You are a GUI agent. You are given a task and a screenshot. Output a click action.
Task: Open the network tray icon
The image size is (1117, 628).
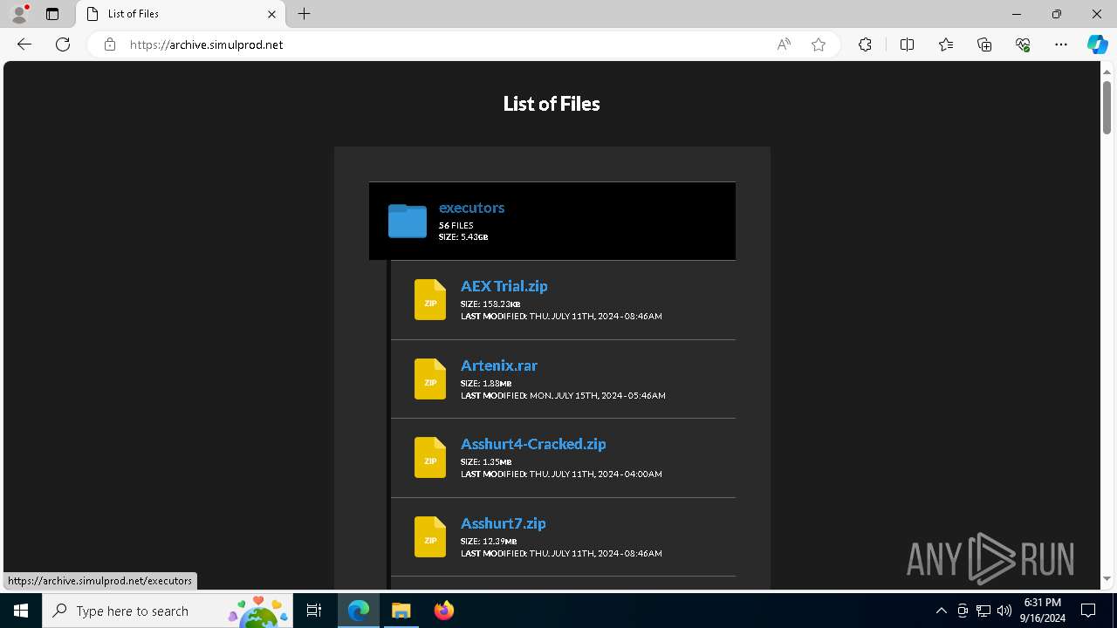983,611
